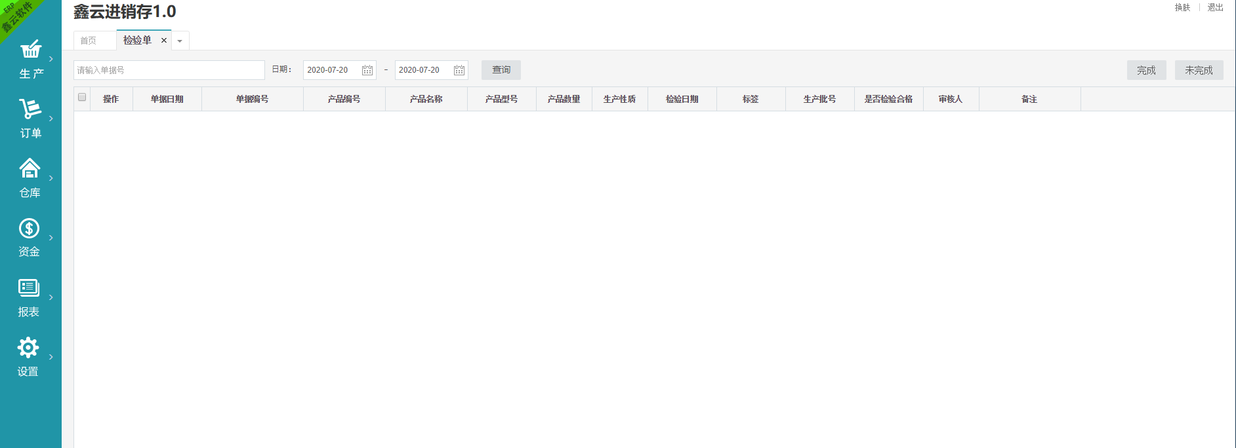1236x448 pixels.
Task: Toggle the select-all checkbox in table header
Action: [x=82, y=98]
